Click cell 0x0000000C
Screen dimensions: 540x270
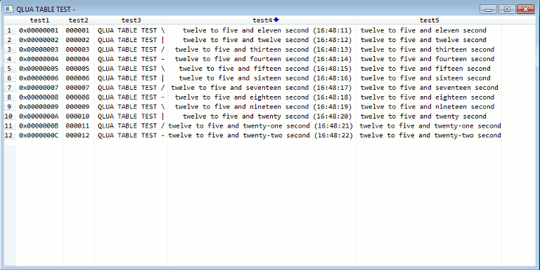coord(39,135)
